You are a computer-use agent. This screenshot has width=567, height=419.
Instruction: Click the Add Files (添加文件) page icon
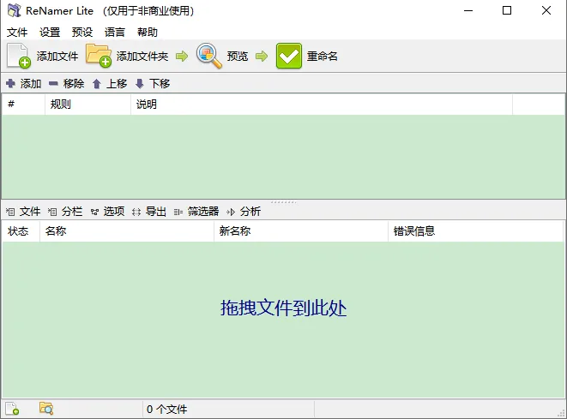[x=18, y=56]
